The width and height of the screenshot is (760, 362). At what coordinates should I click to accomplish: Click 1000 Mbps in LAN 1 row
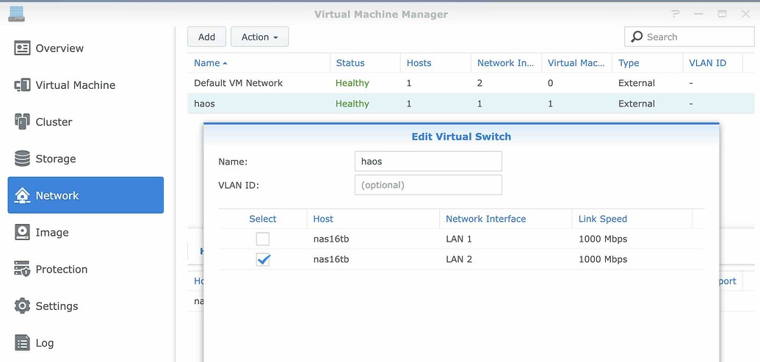pyautogui.click(x=603, y=239)
